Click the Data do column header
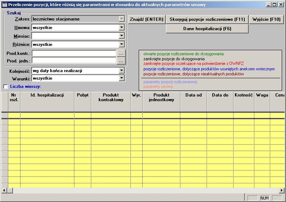The width and height of the screenshot is (286, 202). click(220, 102)
